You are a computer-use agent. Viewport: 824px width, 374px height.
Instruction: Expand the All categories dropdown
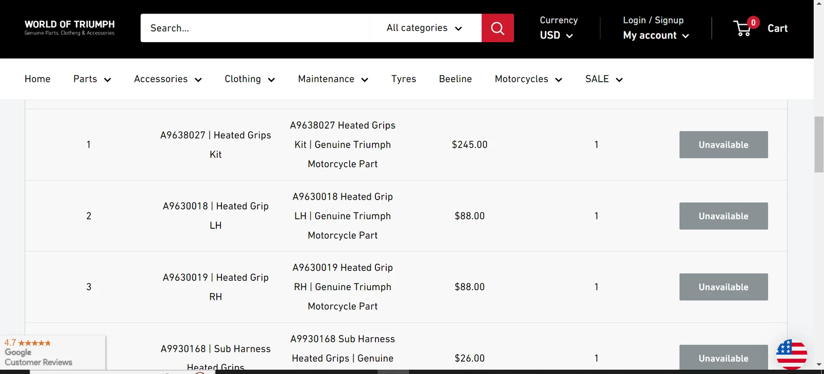[x=424, y=28]
